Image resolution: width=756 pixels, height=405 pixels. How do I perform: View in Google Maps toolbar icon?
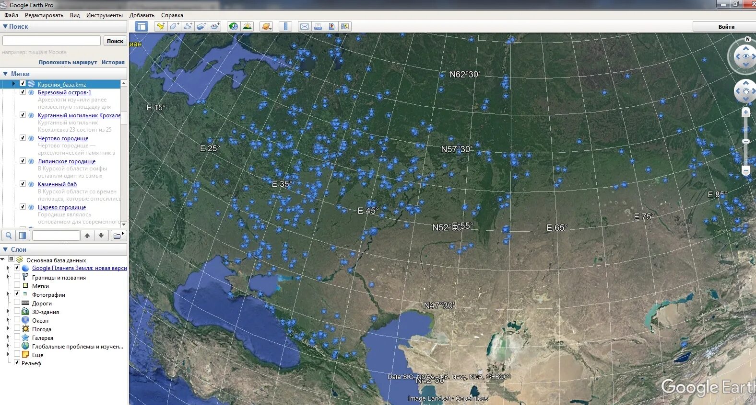344,26
